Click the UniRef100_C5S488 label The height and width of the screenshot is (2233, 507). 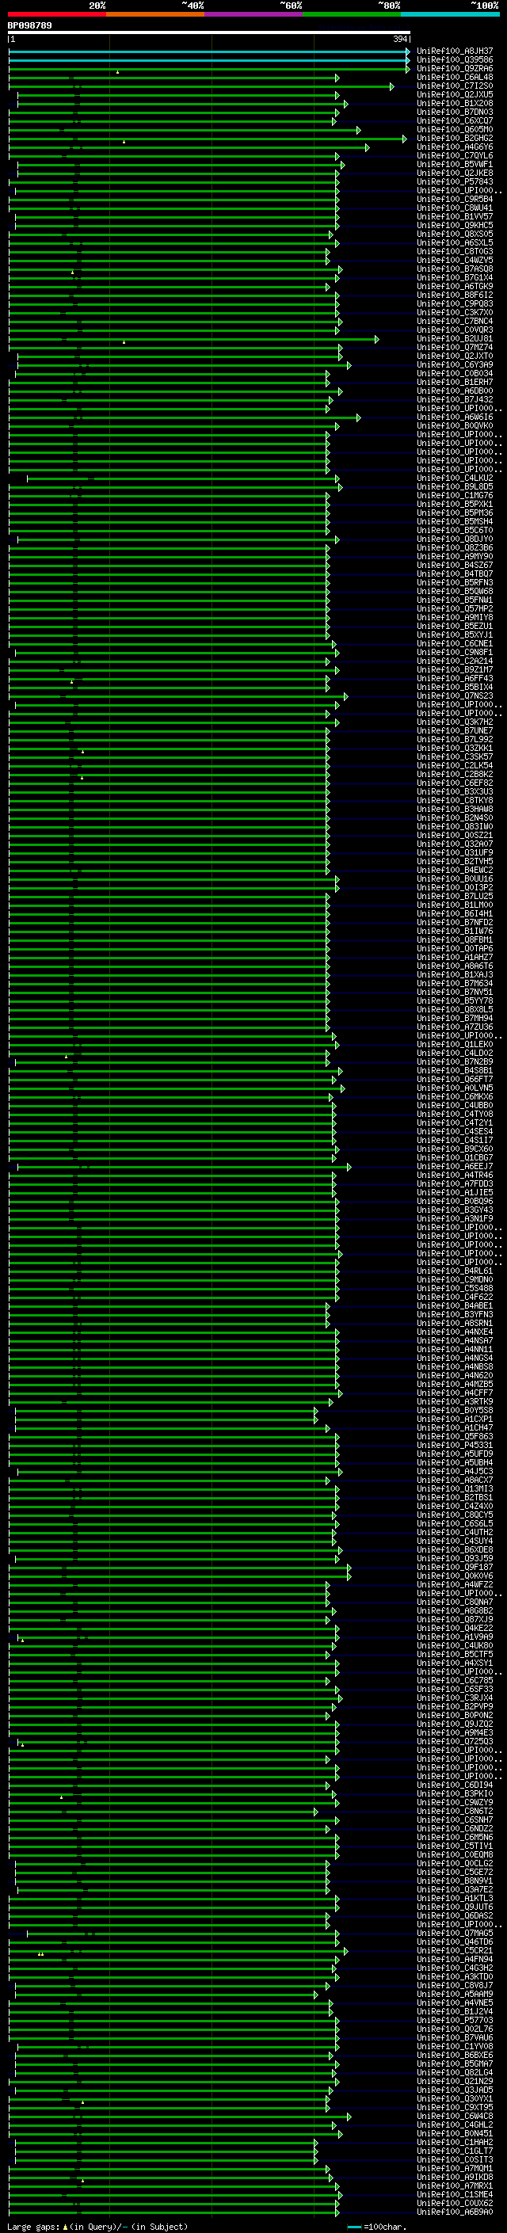(x=455, y=1288)
